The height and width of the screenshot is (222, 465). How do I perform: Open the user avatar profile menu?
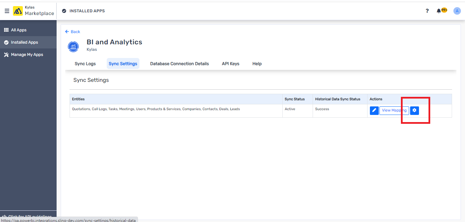pyautogui.click(x=457, y=11)
